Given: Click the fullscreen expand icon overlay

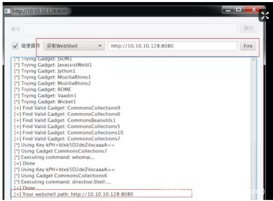Looking at the screenshot, I should (x=265, y=16).
